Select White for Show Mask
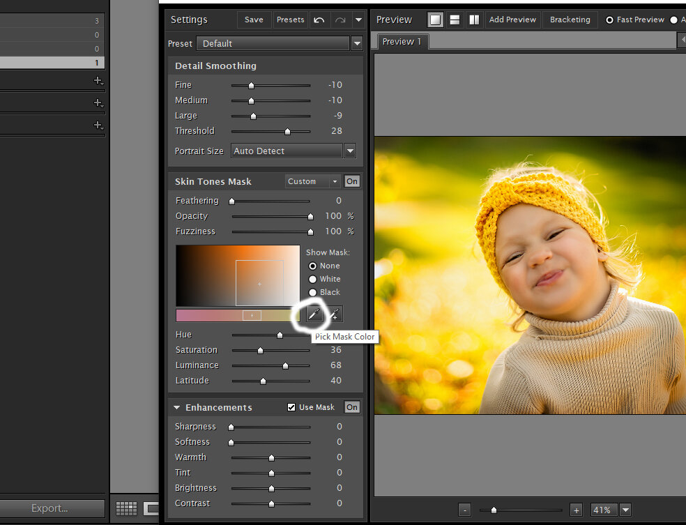 click(312, 279)
